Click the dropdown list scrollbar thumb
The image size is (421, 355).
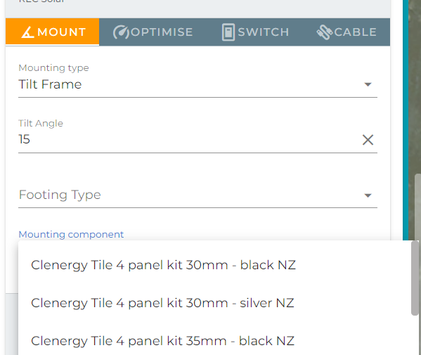415,278
